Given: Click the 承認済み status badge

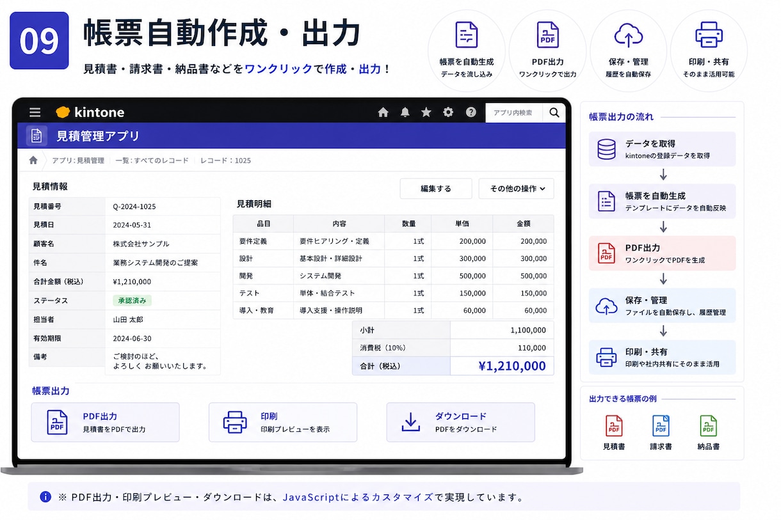Looking at the screenshot, I should (x=132, y=300).
